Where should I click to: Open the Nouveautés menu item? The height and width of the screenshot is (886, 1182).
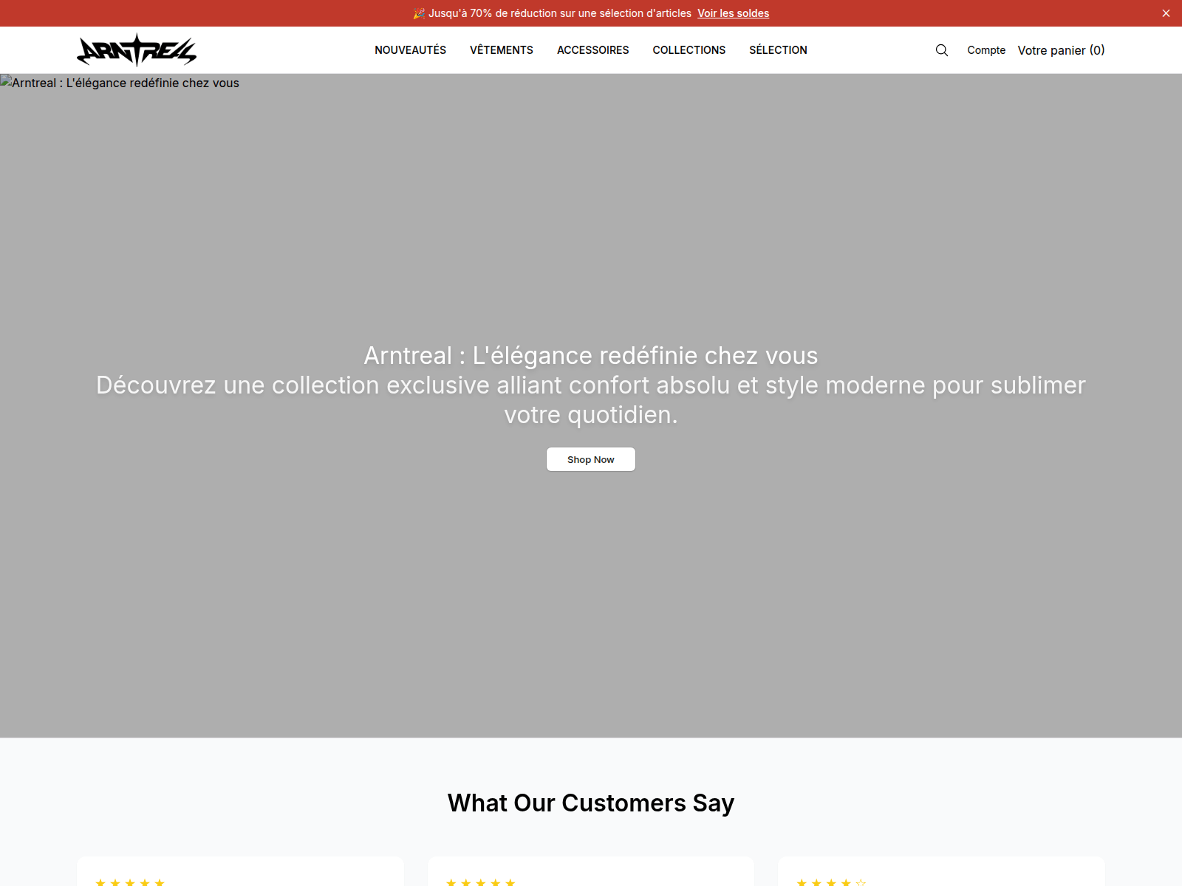[411, 50]
